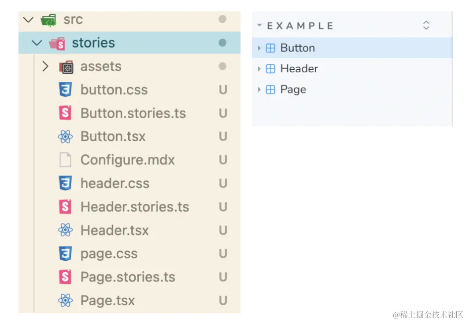This screenshot has width=466, height=322.
Task: Collapse the EXAMPLE section triangle
Action: point(259,26)
